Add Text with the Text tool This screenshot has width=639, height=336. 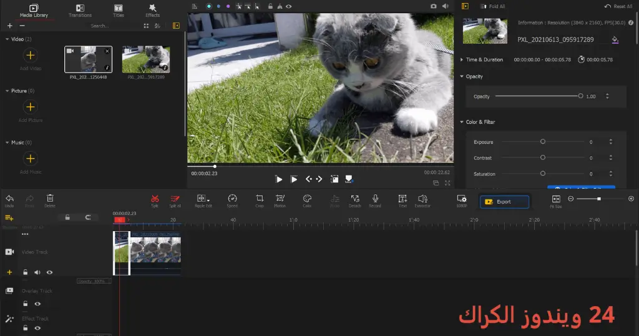[x=402, y=200]
